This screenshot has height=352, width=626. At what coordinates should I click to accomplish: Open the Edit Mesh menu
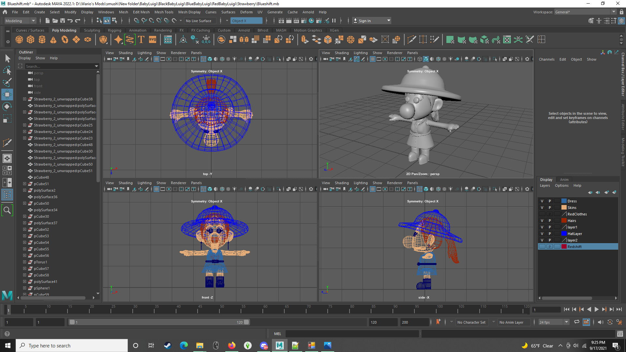[x=141, y=12]
